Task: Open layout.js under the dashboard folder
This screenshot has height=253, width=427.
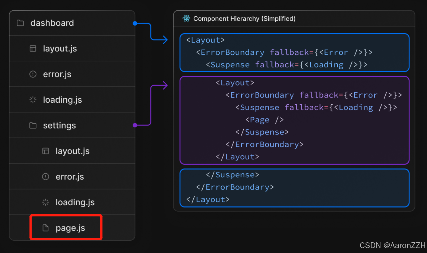Action: tap(60, 49)
